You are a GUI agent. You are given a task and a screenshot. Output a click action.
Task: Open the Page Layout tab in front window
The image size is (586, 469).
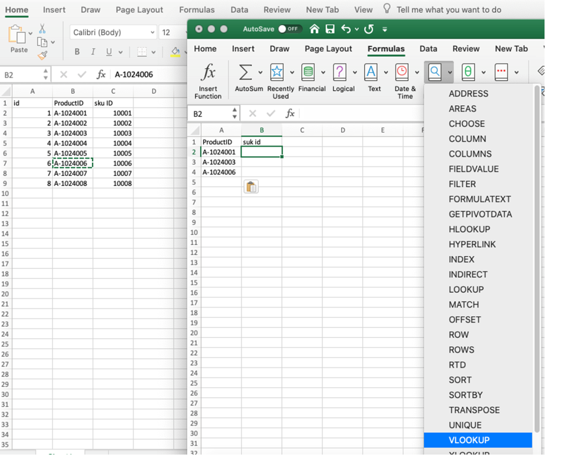coord(328,48)
